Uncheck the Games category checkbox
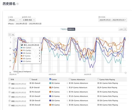Viewport: 132px width, 110px height. (x=50, y=79)
